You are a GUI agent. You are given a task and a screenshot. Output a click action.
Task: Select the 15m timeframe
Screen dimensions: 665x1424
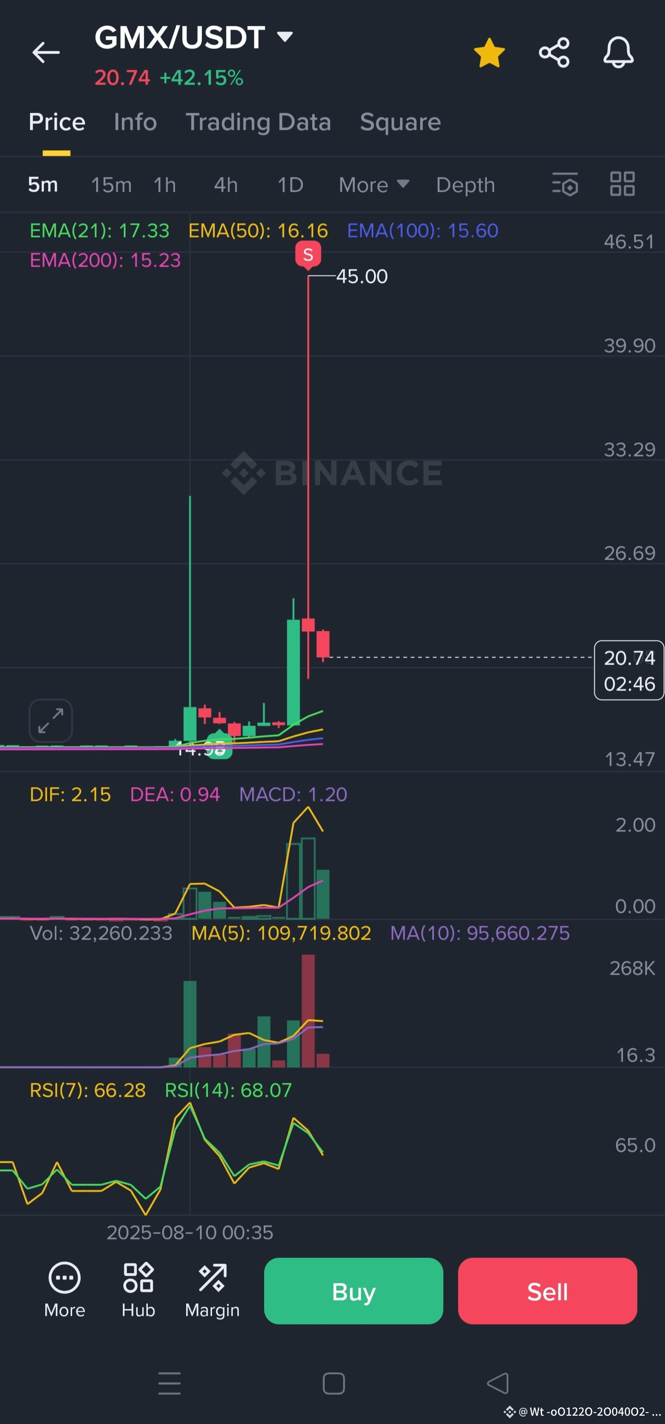pos(111,184)
